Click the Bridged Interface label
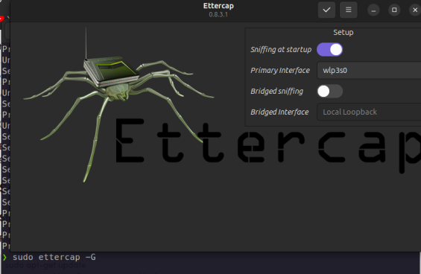This screenshot has height=274, width=421. click(279, 112)
